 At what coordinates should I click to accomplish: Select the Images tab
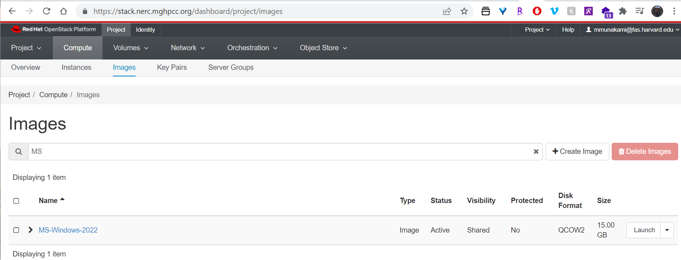point(124,67)
